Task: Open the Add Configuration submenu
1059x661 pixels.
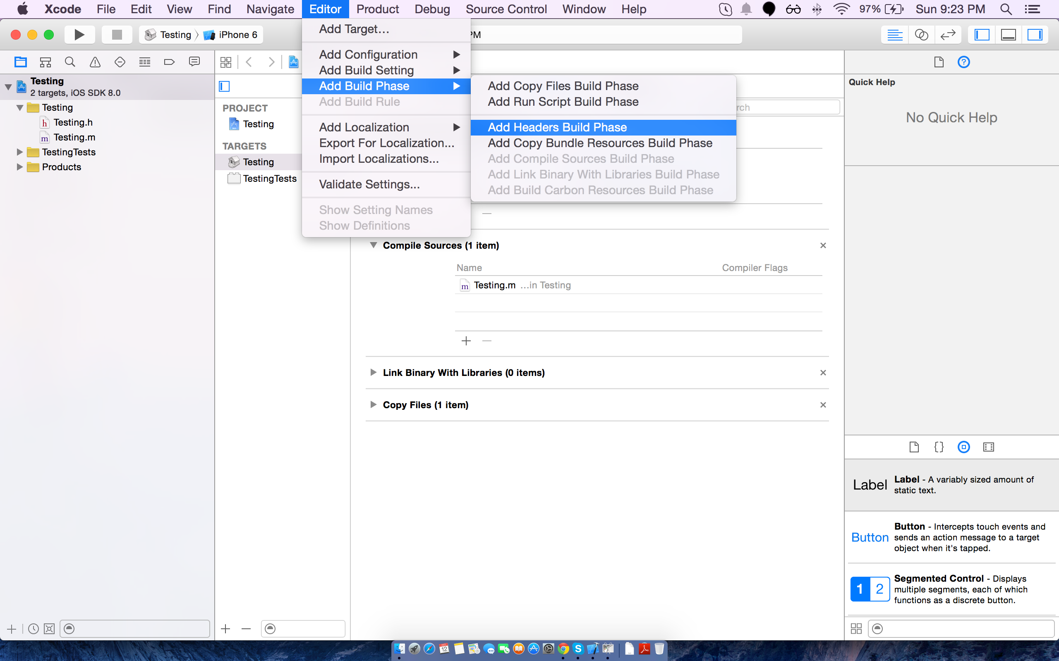Action: tap(386, 55)
